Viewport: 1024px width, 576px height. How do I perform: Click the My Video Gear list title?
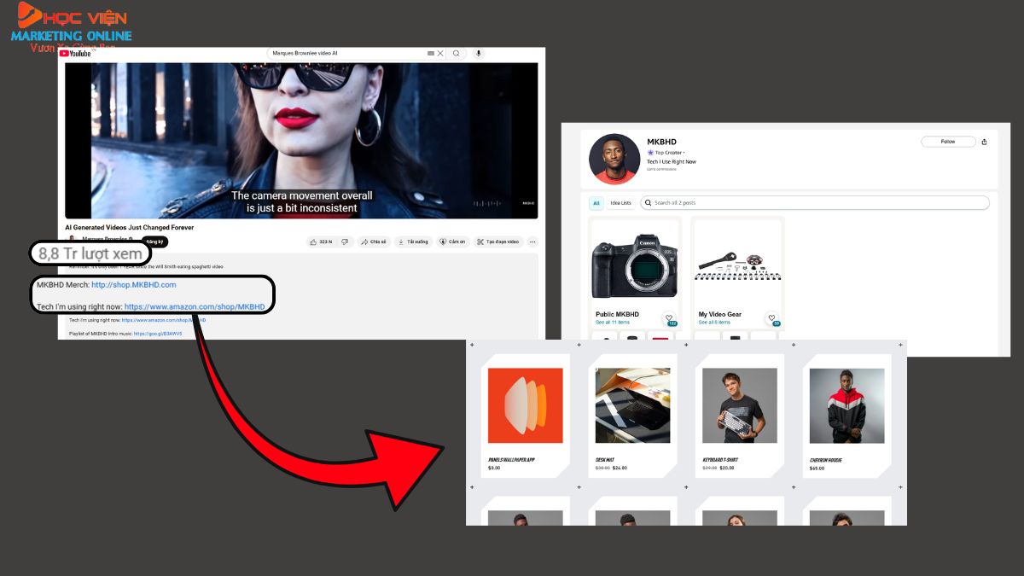click(720, 314)
